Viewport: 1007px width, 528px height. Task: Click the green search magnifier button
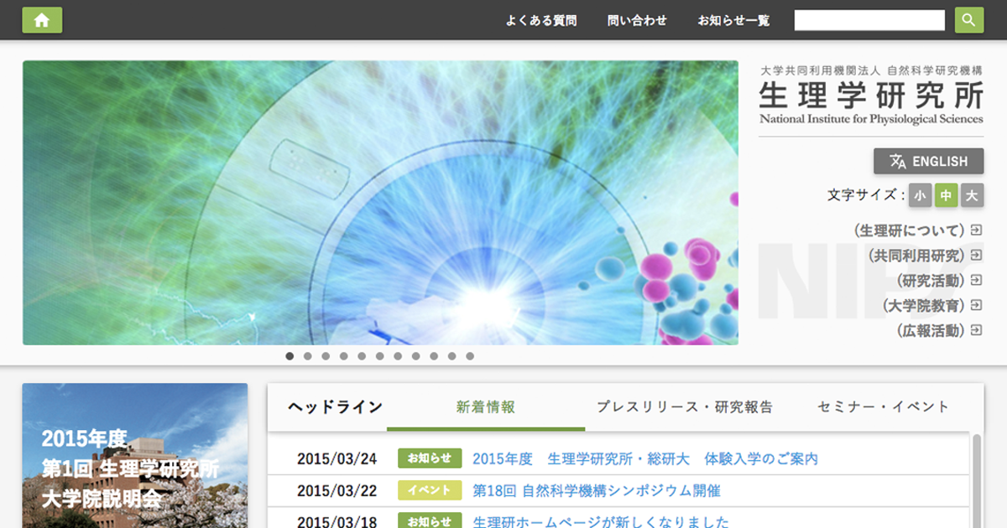coord(969,20)
